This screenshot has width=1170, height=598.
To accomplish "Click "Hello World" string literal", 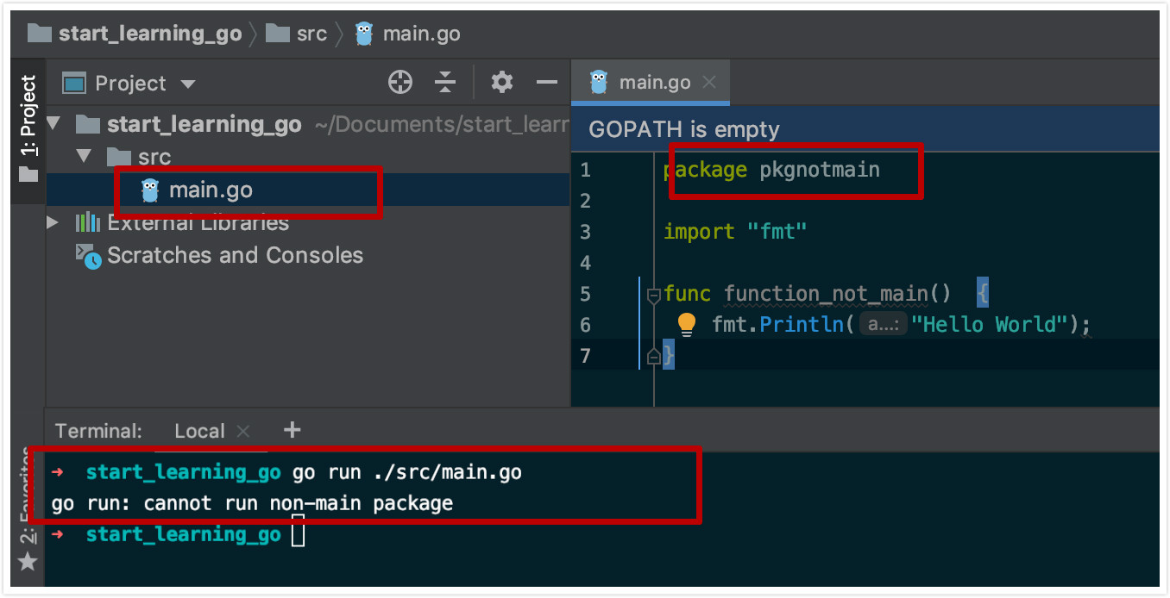I will [x=991, y=325].
